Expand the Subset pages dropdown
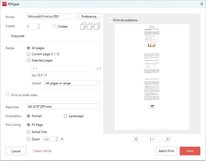 click(72, 83)
